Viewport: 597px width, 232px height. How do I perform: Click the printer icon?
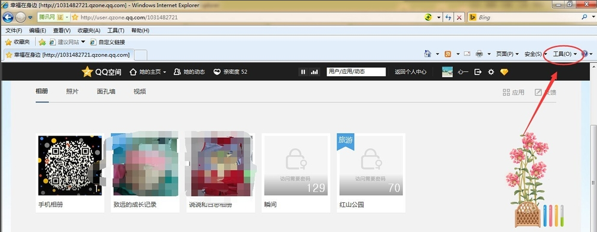479,54
